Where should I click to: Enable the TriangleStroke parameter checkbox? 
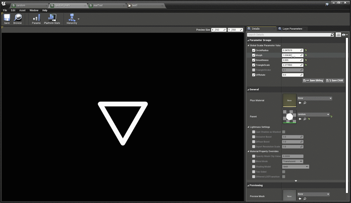pos(254,70)
